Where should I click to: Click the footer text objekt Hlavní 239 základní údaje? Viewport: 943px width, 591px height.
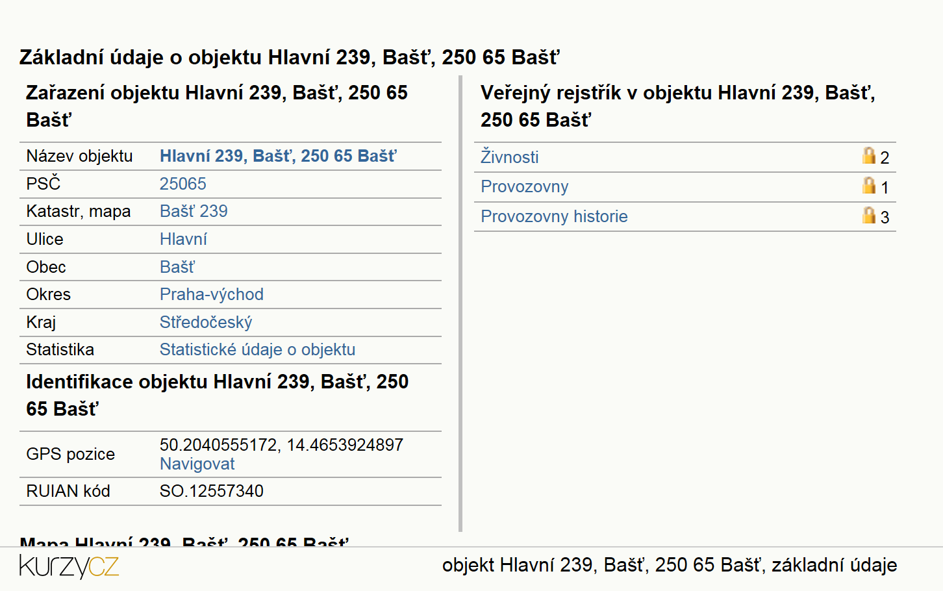tap(670, 565)
